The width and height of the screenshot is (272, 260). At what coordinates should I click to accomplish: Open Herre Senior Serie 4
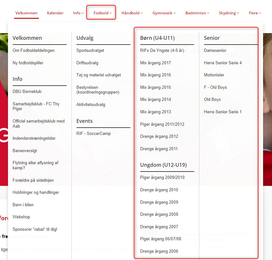[x=223, y=63]
